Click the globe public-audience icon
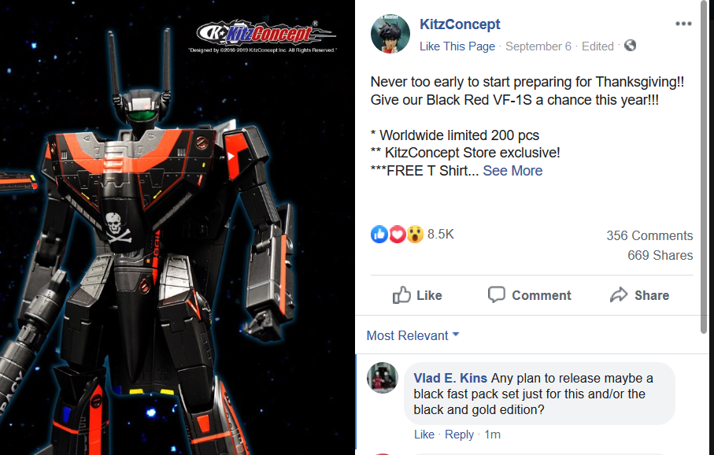The height and width of the screenshot is (455, 714). 631,46
